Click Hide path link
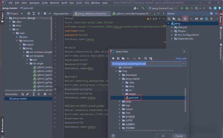 click(181, 58)
